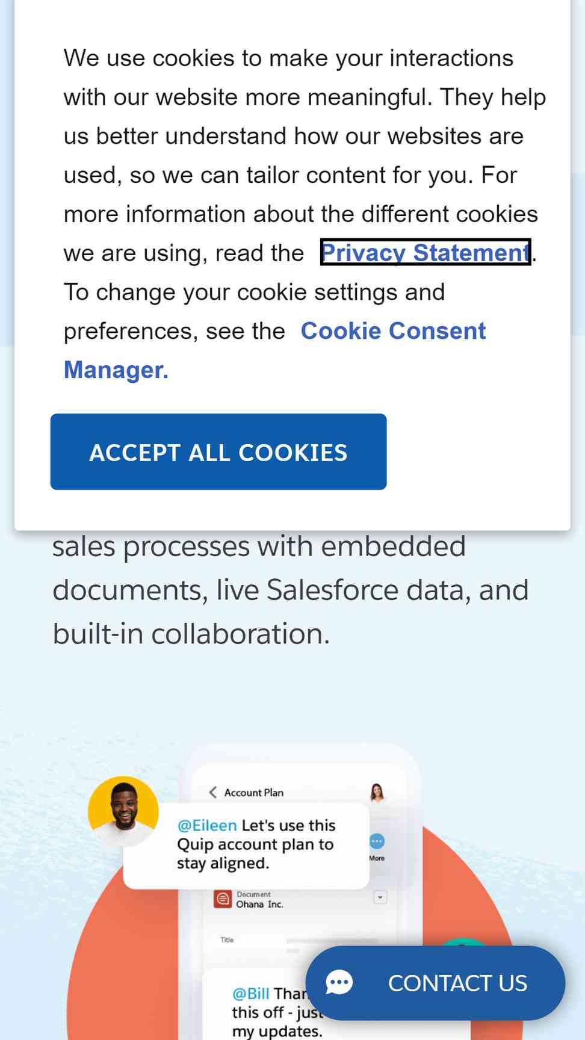Click the green circle icon behind Contact Us
The height and width of the screenshot is (1040, 585).
coord(462,942)
